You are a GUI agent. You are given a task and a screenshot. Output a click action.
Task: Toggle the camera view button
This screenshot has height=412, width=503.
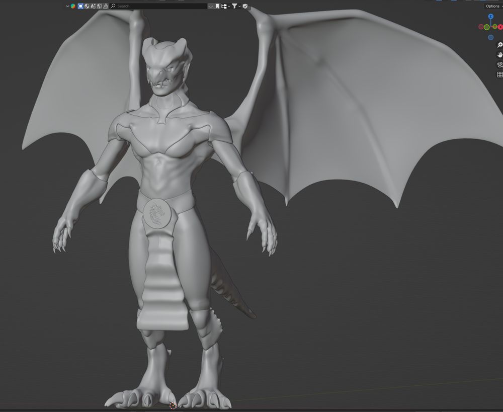tap(500, 65)
